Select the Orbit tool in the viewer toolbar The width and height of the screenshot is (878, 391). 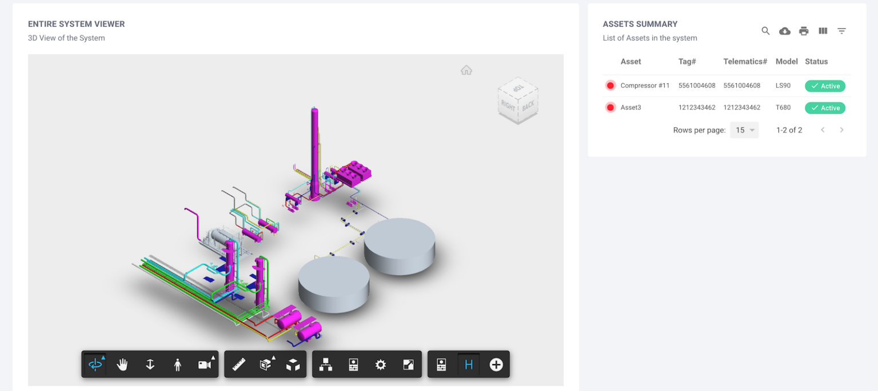point(94,364)
